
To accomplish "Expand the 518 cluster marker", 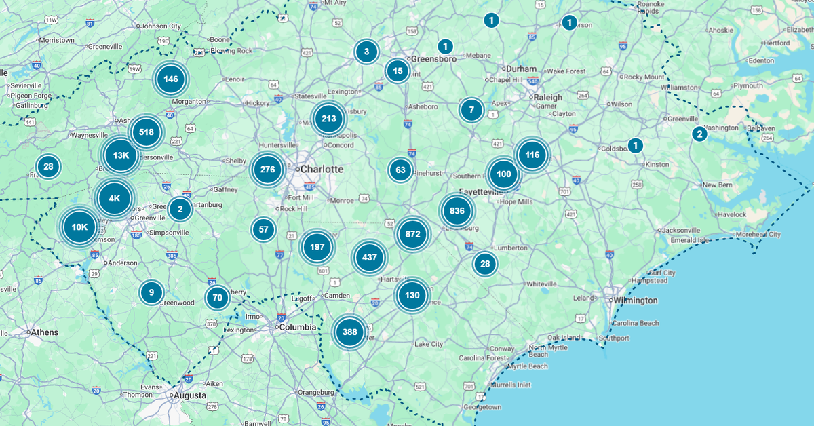I will tap(146, 132).
